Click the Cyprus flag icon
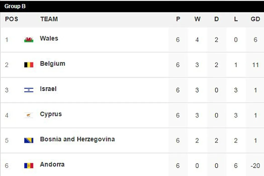This screenshot has height=176, width=264. coord(29,115)
